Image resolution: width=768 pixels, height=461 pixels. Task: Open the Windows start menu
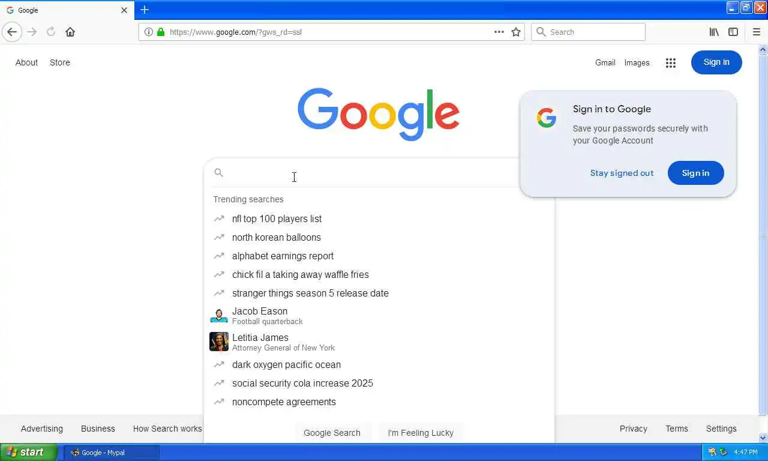tap(29, 452)
